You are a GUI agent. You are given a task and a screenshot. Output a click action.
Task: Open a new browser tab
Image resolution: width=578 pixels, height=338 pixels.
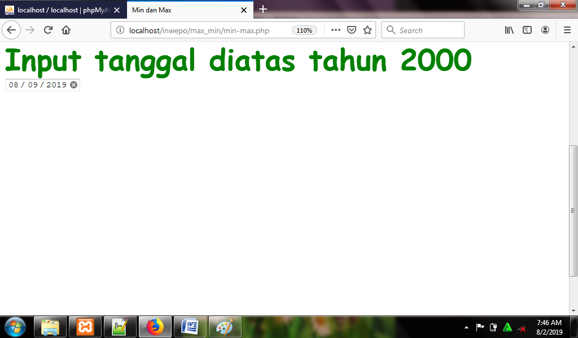(x=262, y=9)
